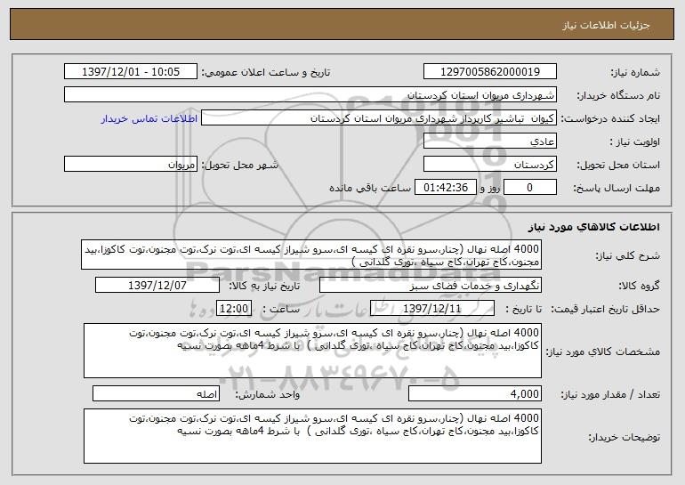Screen dimensions: 685x485
Task: Click the label مهلت ارسال پاسخ
Action: pyautogui.click(x=616, y=188)
